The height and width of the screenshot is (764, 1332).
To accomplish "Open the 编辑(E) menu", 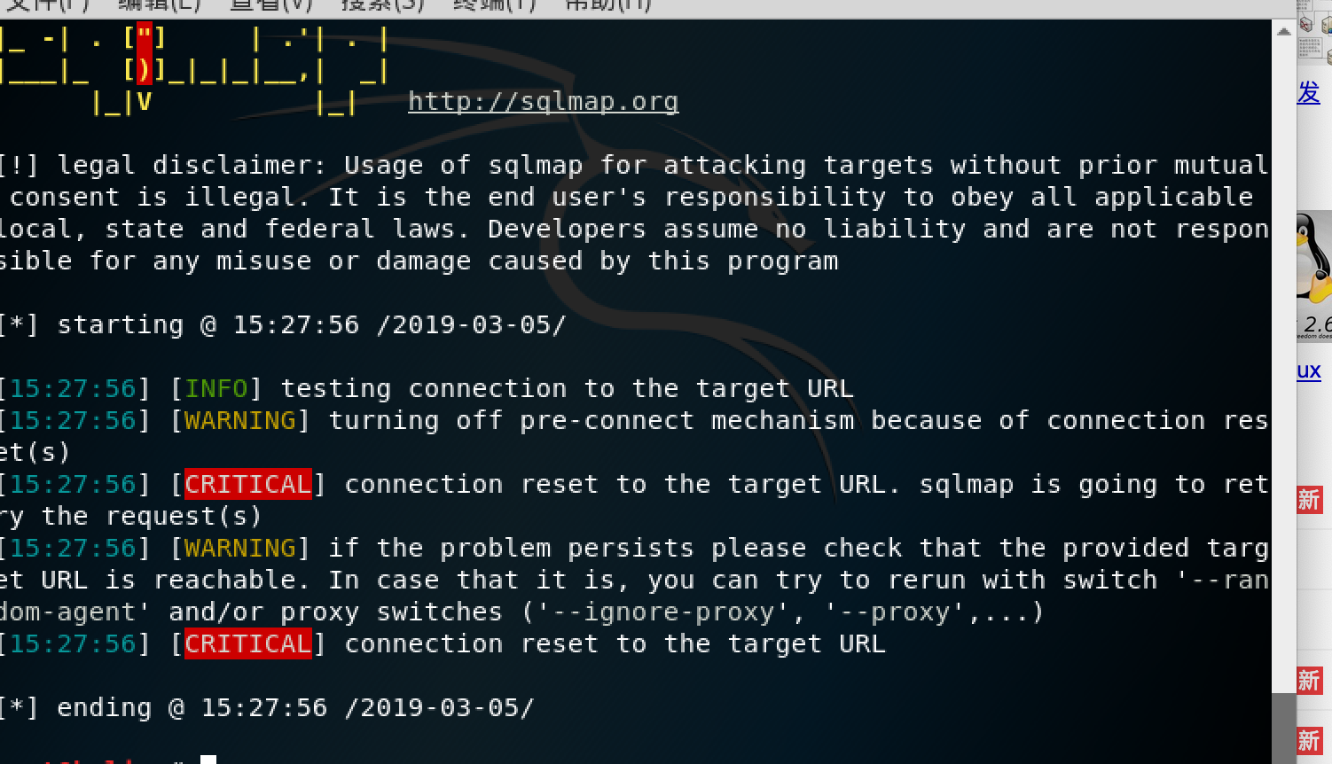I will (x=160, y=5).
